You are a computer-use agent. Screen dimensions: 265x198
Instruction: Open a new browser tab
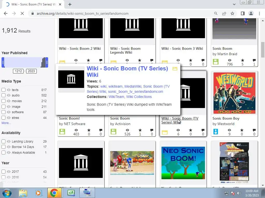point(70,4)
